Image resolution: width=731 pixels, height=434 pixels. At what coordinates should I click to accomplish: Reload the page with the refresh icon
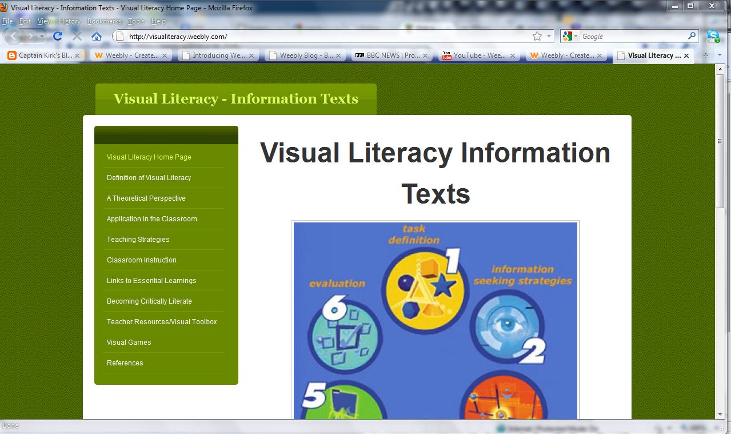[x=58, y=35]
